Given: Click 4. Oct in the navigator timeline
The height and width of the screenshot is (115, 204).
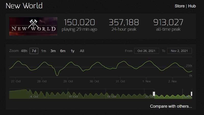Looking at the screenshot, I should tap(34, 97).
